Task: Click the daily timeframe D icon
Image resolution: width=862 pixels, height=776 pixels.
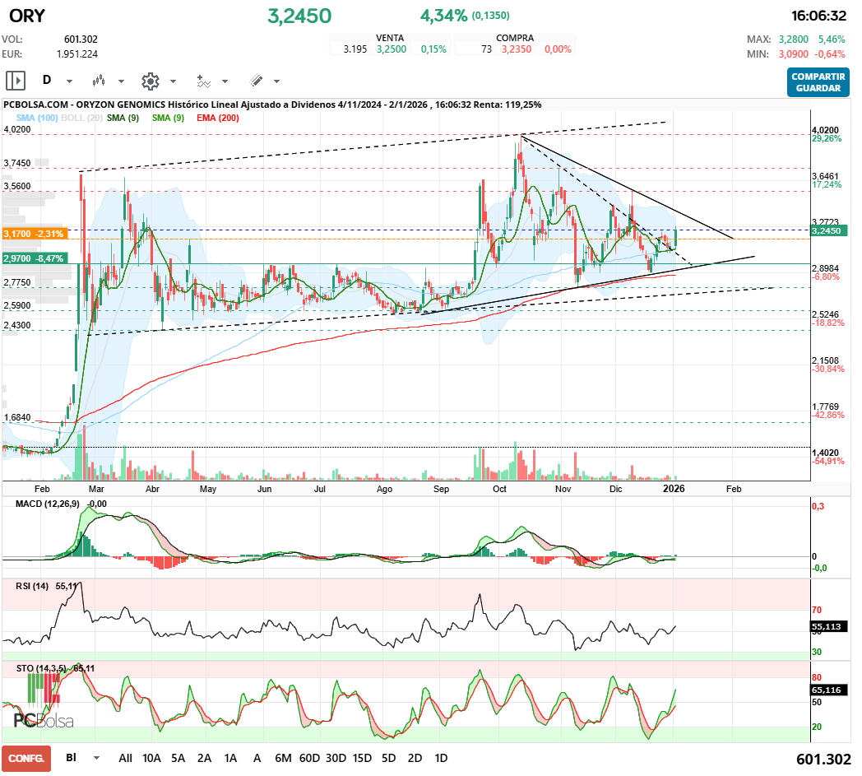Action: tap(46, 81)
